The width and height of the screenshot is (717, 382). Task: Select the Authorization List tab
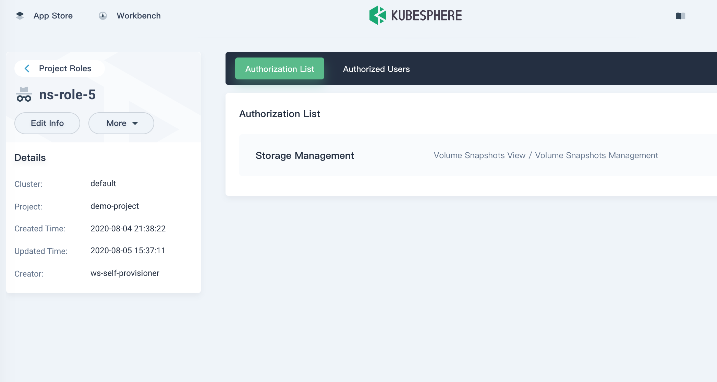280,69
